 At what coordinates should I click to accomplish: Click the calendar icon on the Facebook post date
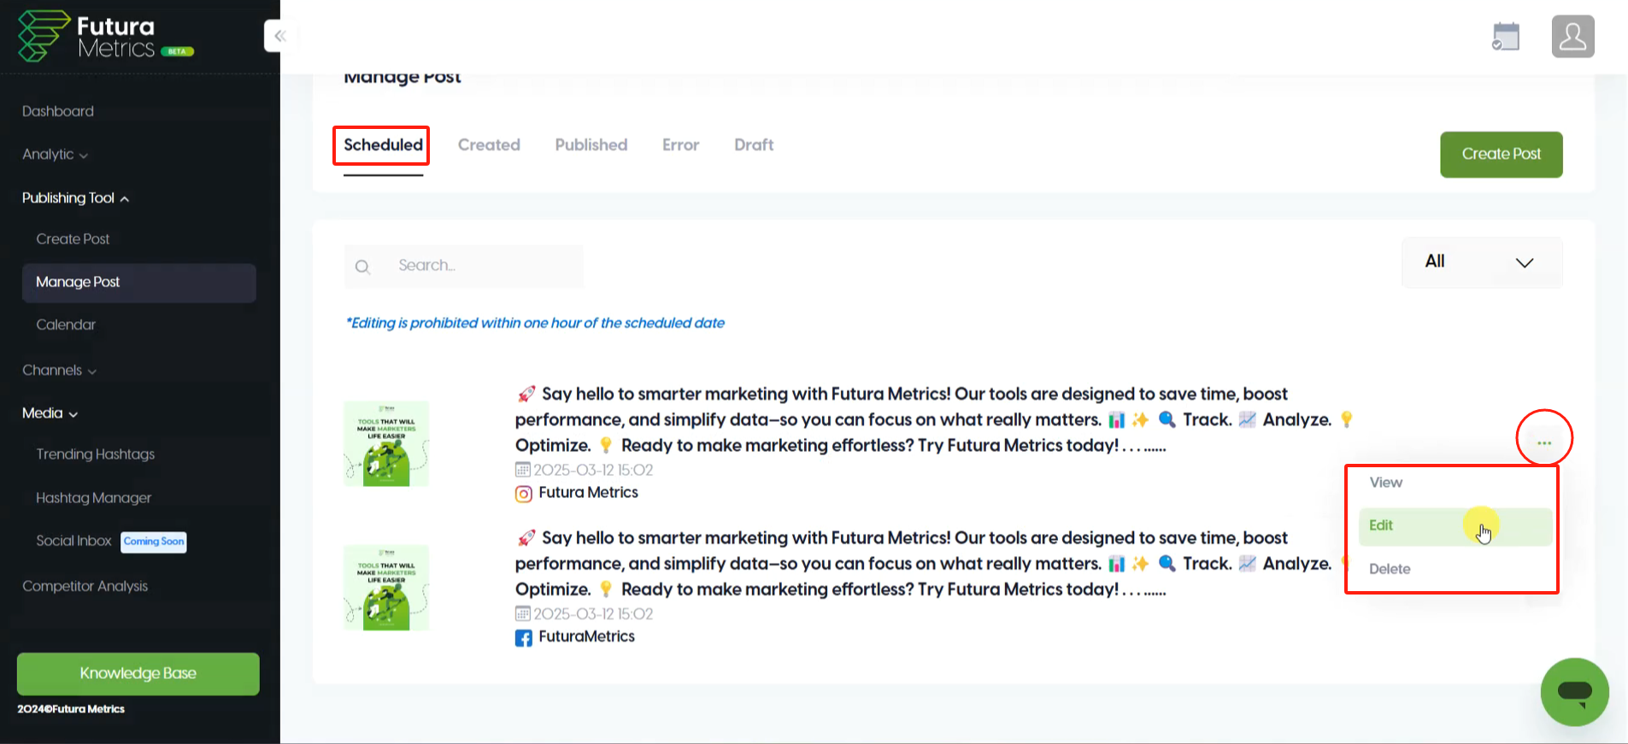click(x=522, y=614)
